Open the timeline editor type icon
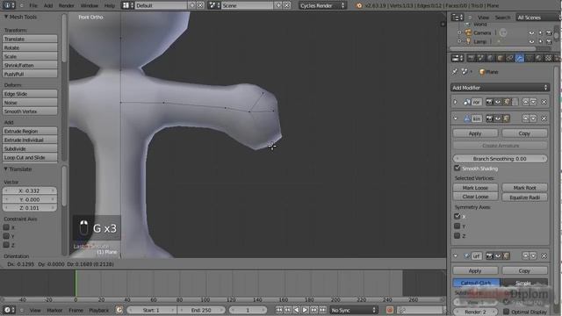 (9, 310)
